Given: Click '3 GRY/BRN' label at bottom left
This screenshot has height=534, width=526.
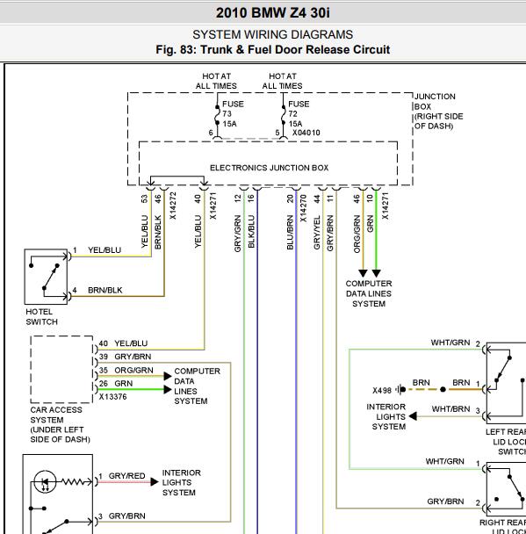Looking at the screenshot, I should coord(122,516).
